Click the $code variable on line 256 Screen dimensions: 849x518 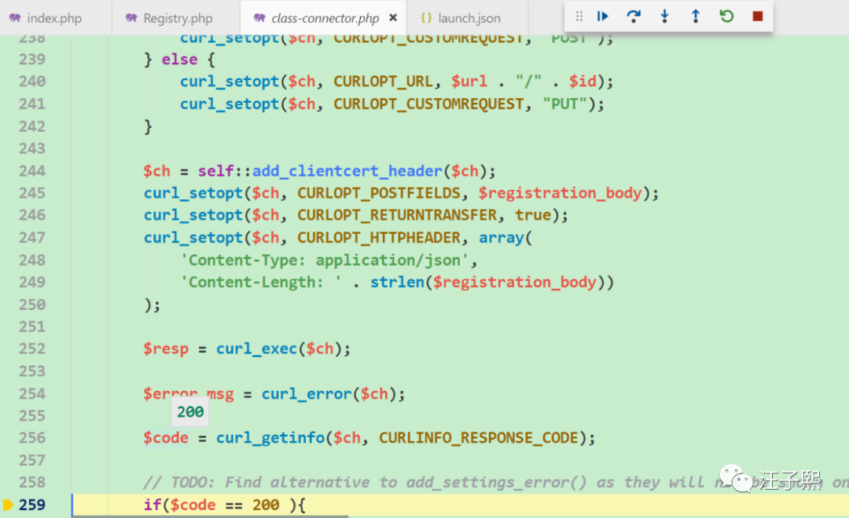click(166, 438)
